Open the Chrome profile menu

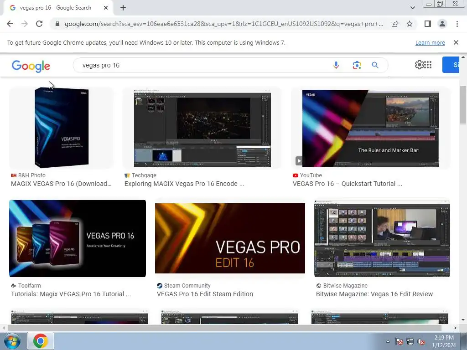[442, 24]
